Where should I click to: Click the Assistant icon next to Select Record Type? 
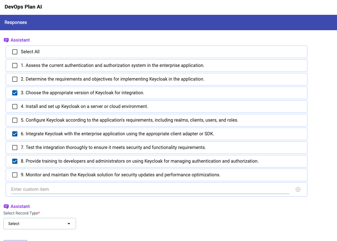tap(6, 206)
